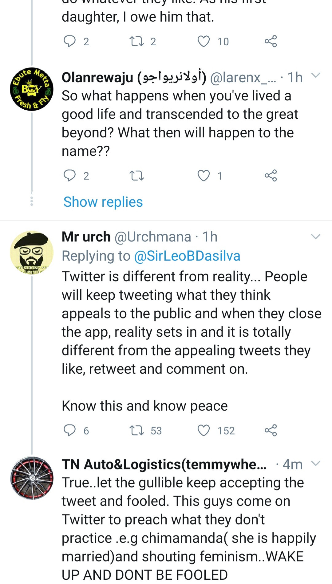The width and height of the screenshot is (332, 584).
Task: Retweet Olanrewaju's tweet
Action: [x=136, y=176]
